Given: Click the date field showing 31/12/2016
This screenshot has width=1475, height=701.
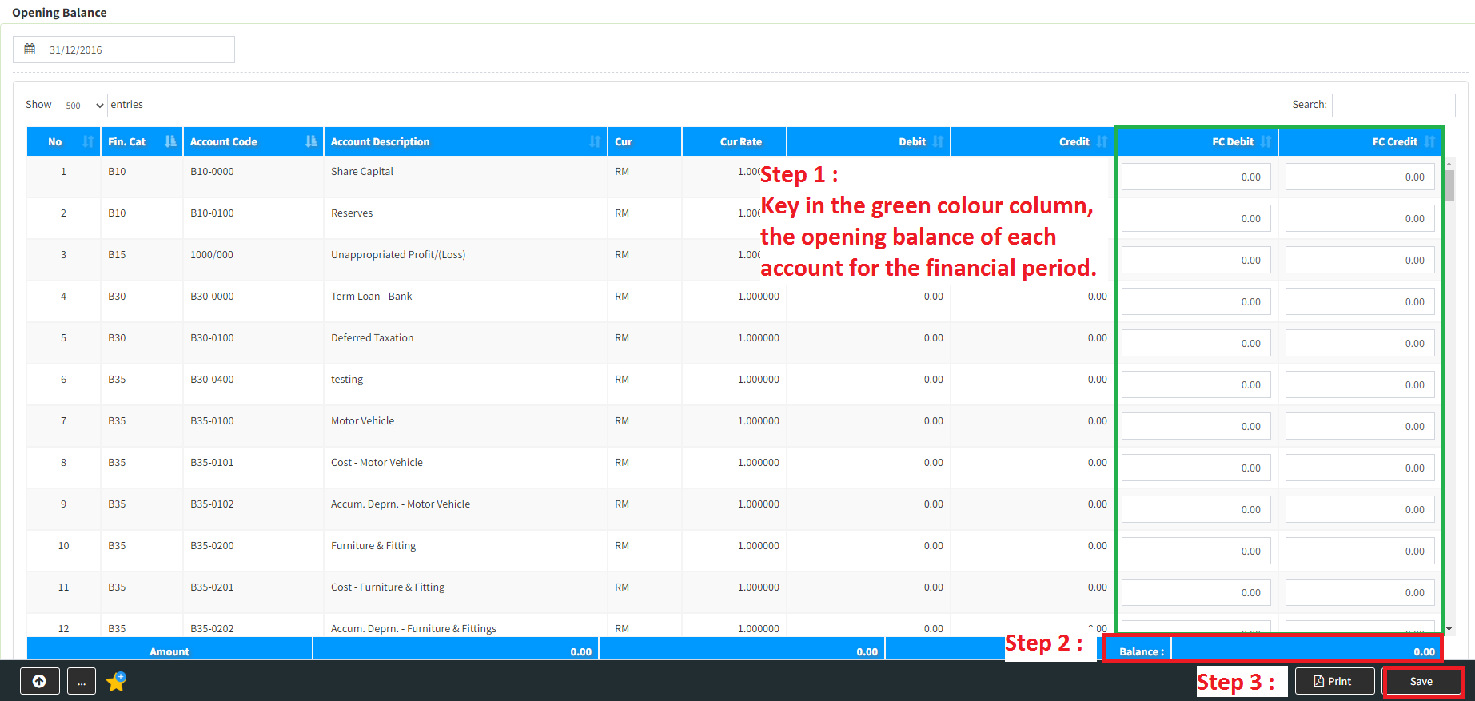Looking at the screenshot, I should 139,50.
